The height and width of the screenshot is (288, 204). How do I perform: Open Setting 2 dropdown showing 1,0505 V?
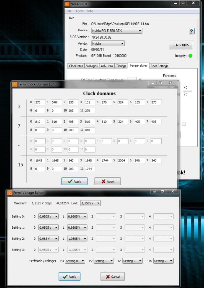point(77,239)
